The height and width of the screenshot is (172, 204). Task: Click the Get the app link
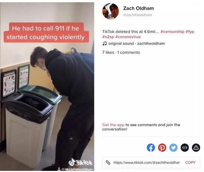point(113,125)
